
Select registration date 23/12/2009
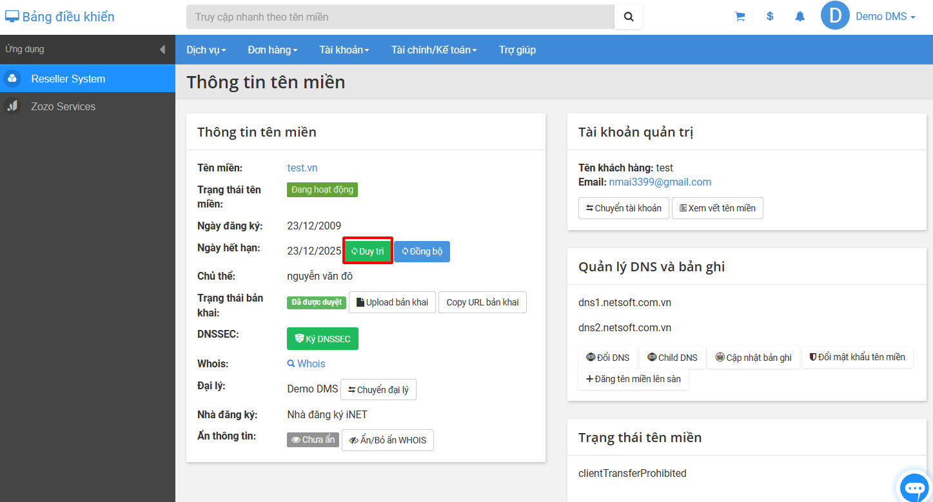click(314, 226)
